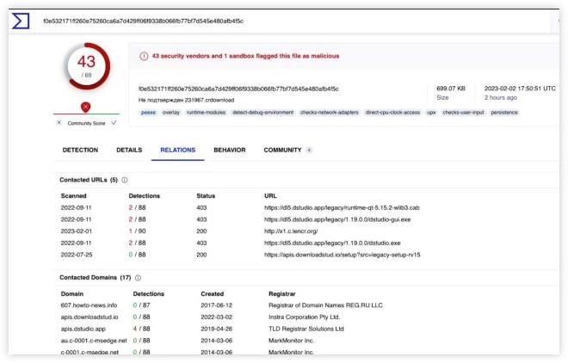This screenshot has height=363, width=568.
Task: Click the URL table Detections column header
Action: [x=145, y=196]
